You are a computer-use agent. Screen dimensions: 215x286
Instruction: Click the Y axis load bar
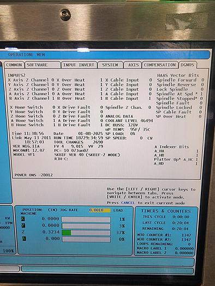tap(86, 226)
